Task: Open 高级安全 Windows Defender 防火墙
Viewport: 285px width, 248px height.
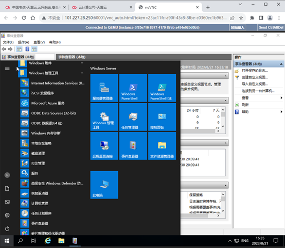Action: point(52,184)
